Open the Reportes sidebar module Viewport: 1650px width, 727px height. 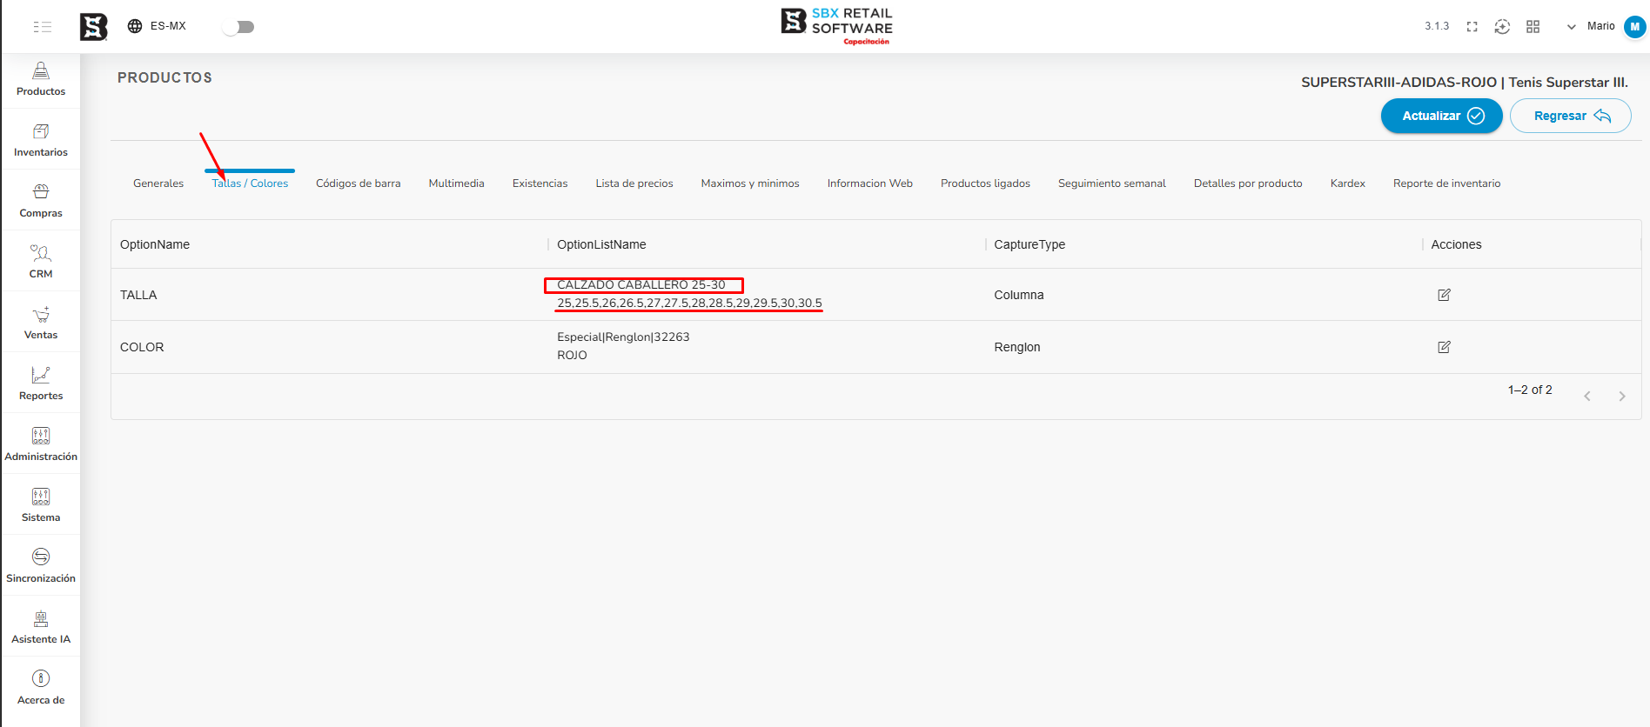[41, 384]
